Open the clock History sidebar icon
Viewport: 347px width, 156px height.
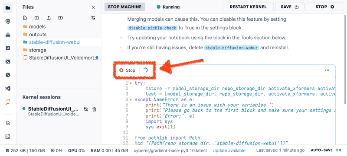(x=8, y=75)
